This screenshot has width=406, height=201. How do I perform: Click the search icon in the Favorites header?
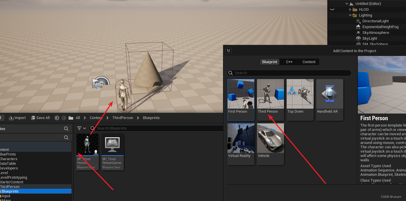(66, 129)
